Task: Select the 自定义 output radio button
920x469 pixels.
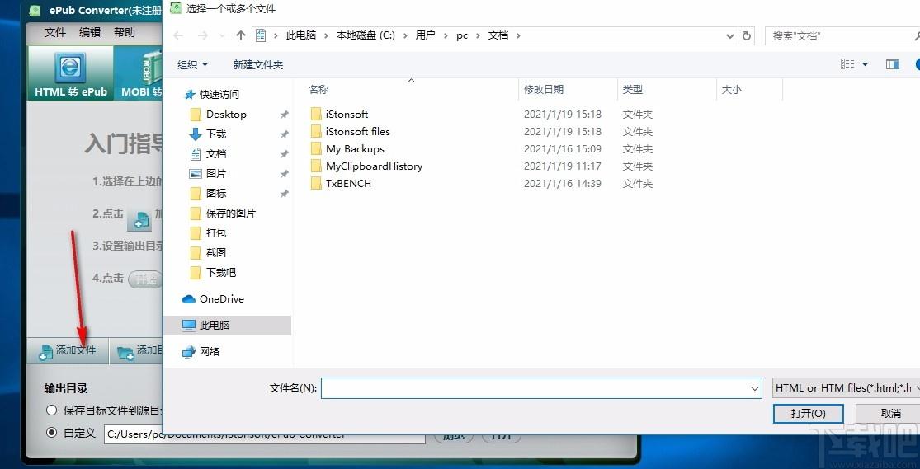Action: click(x=52, y=433)
